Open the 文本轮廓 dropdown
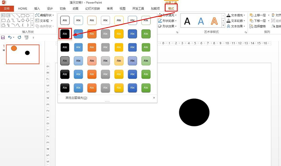Screen dimensions: 281x166 tap(236, 21)
